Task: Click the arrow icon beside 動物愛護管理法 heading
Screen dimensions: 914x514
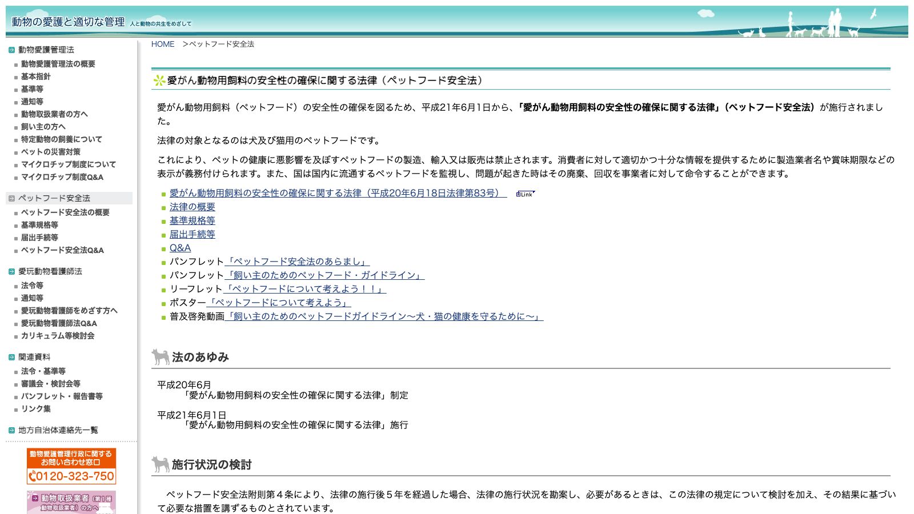Action: 11,50
